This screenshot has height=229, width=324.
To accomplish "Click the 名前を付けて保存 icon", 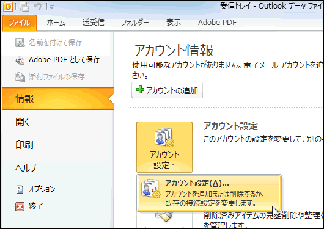I will 20,43.
